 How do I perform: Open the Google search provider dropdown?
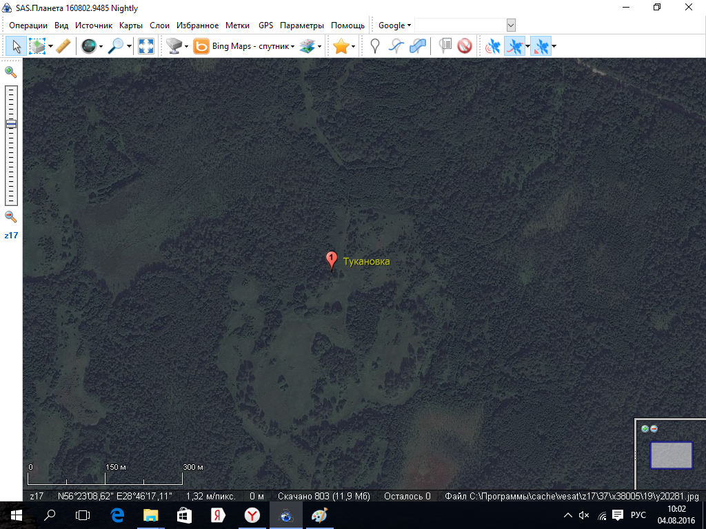point(394,25)
